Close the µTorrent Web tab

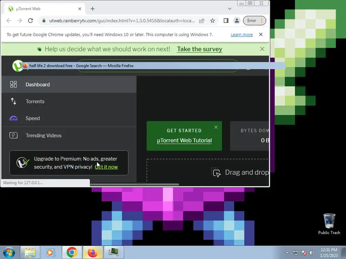click(80, 9)
